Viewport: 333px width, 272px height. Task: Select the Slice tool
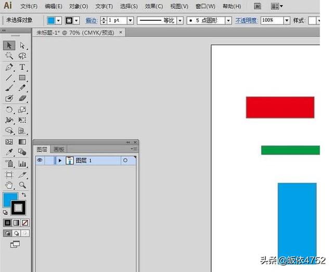22,175
